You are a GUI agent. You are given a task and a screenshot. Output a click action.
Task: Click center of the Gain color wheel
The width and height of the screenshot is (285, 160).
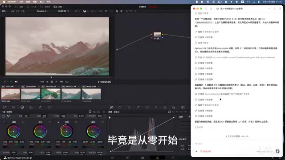[66, 131]
